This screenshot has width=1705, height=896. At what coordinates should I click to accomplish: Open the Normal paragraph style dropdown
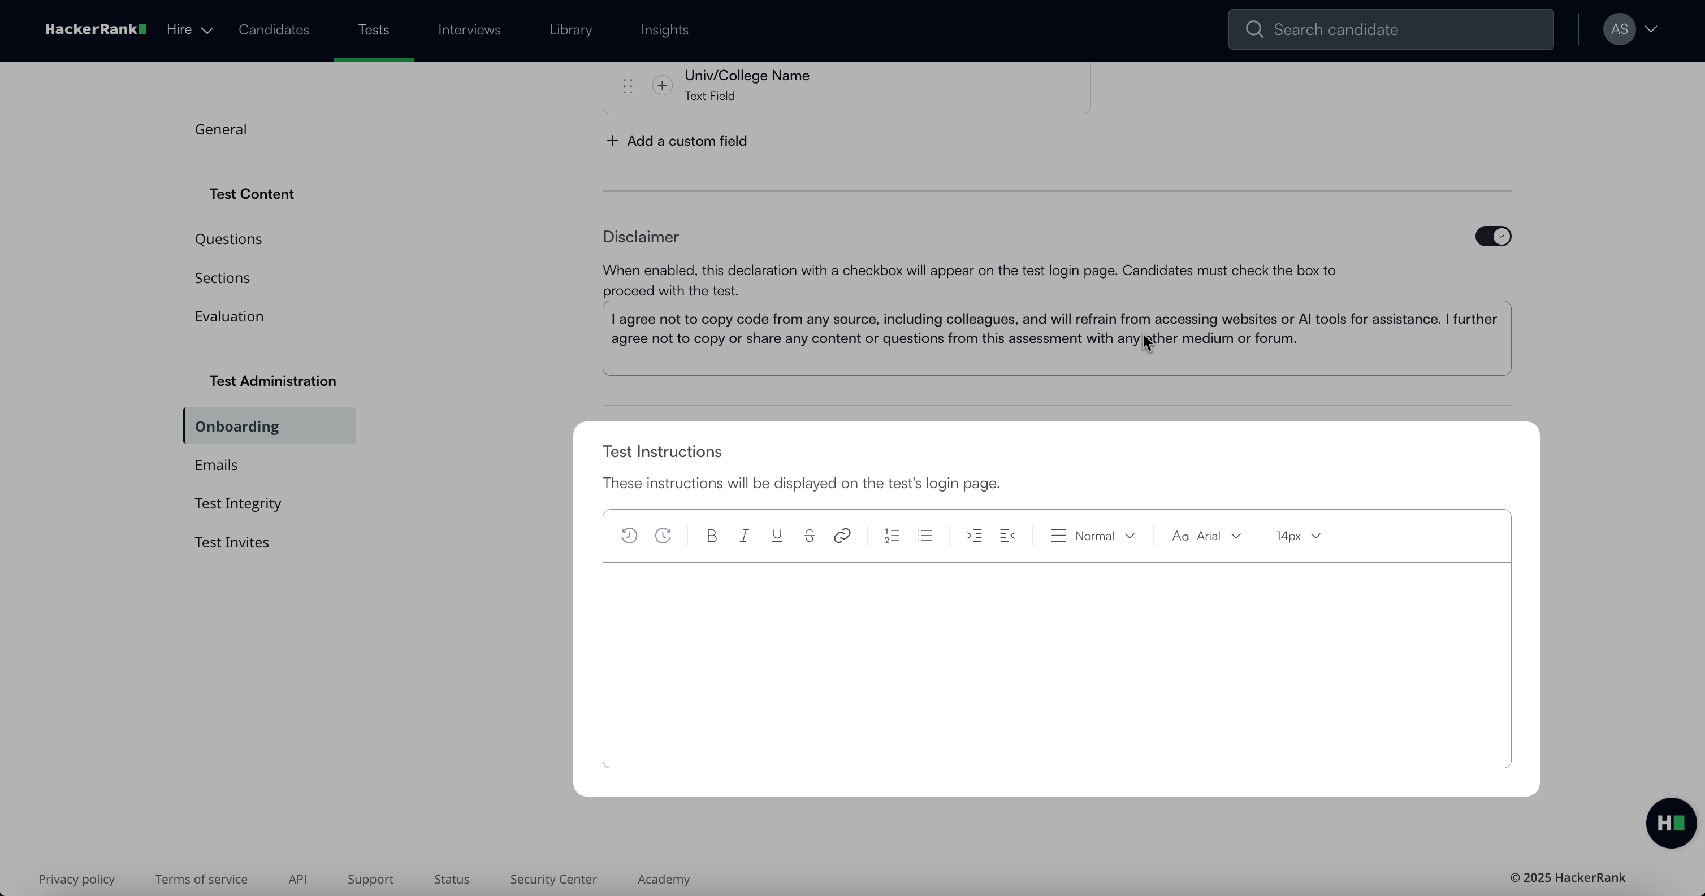[1093, 536]
